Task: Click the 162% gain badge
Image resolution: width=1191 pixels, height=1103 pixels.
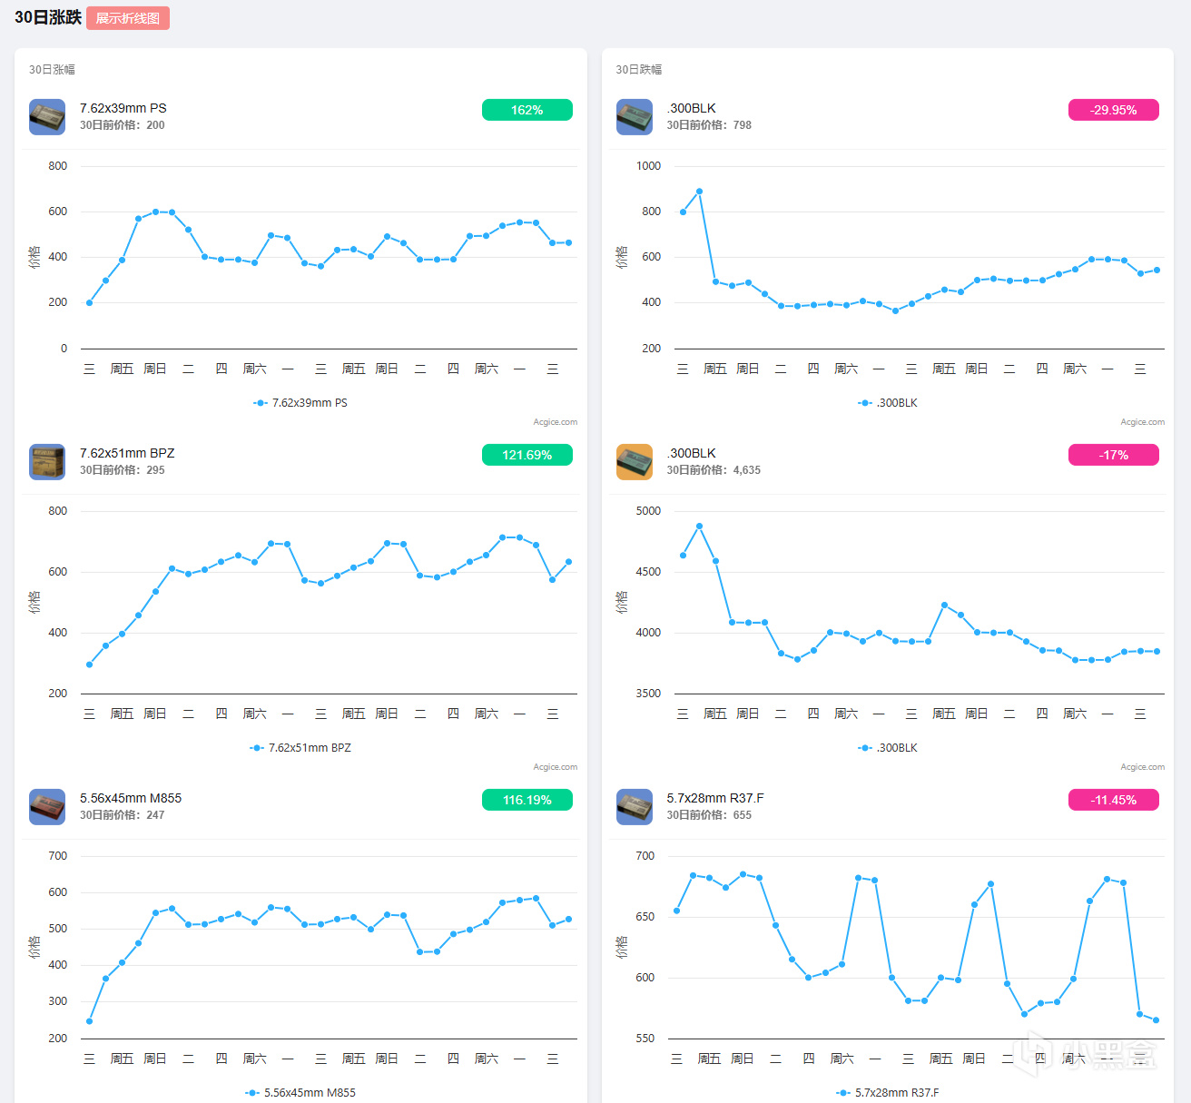Action: [527, 110]
